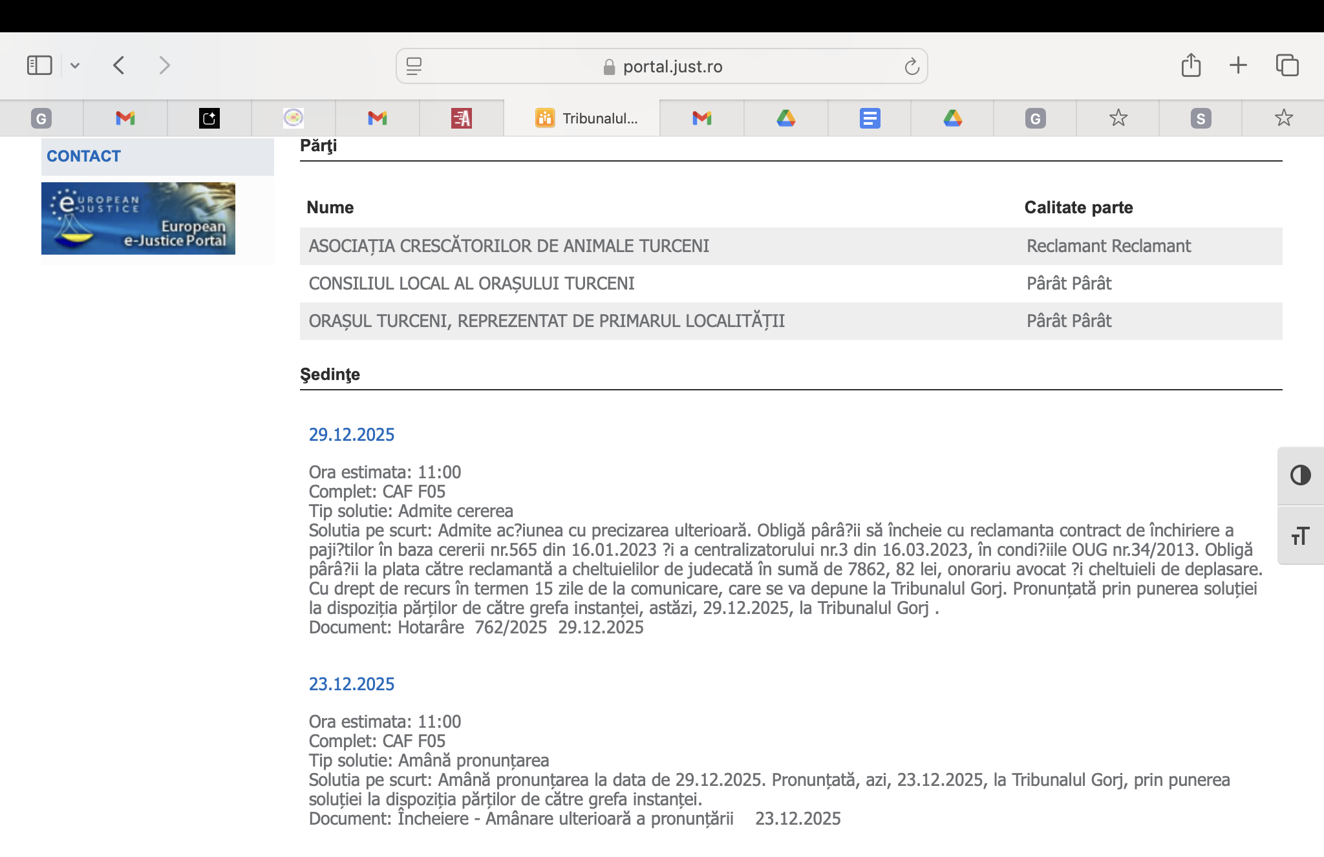
Task: Select the last starred favorites tab
Action: click(1283, 118)
